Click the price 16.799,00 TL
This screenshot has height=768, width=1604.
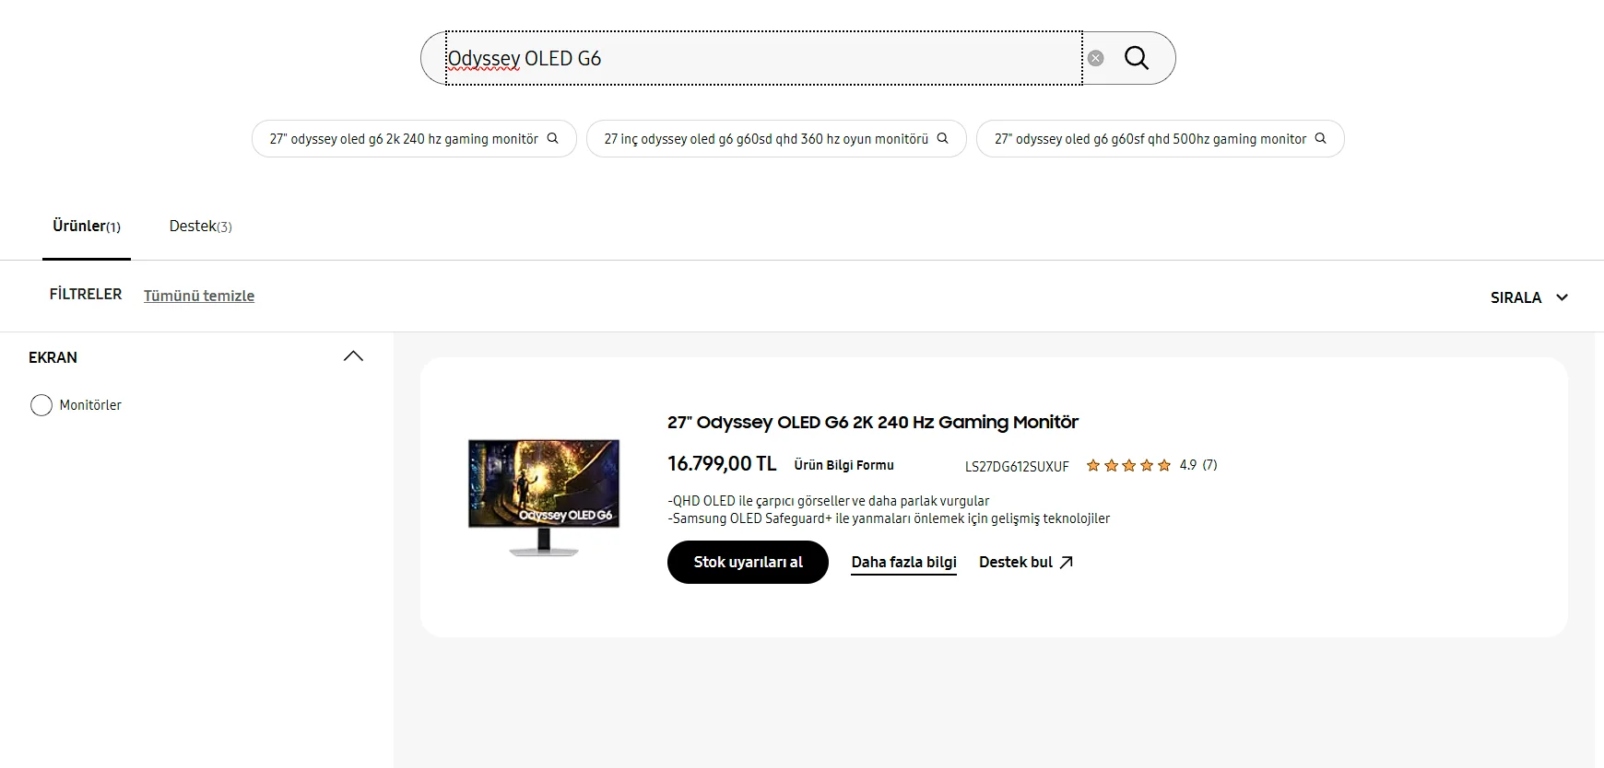[722, 463]
